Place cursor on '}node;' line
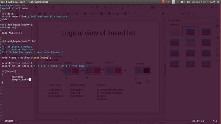 click(4, 19)
